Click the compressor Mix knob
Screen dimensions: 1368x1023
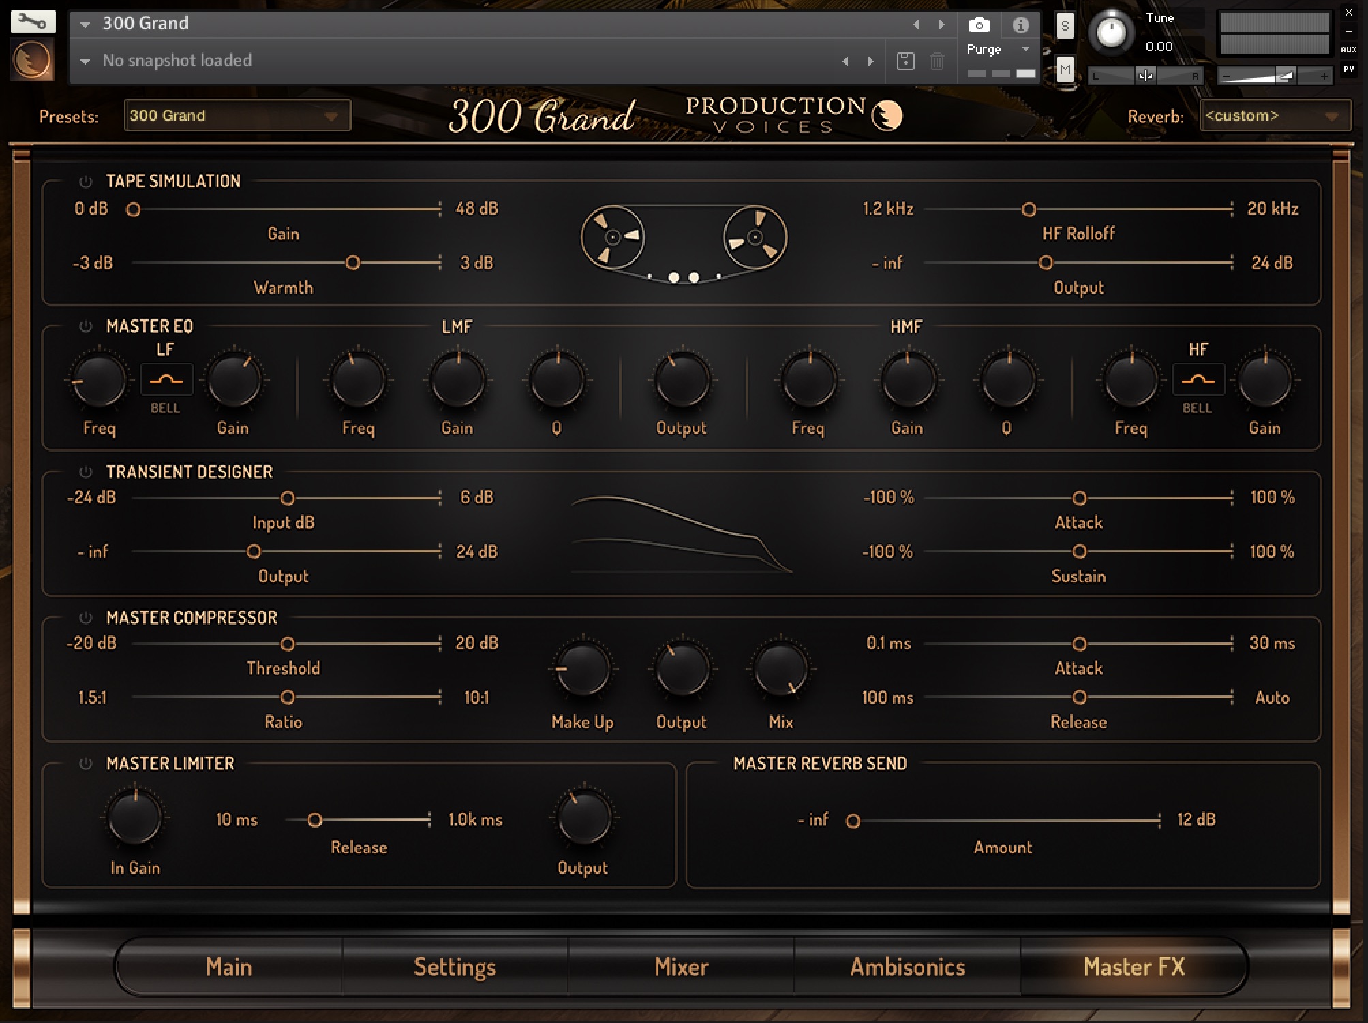[x=781, y=669]
